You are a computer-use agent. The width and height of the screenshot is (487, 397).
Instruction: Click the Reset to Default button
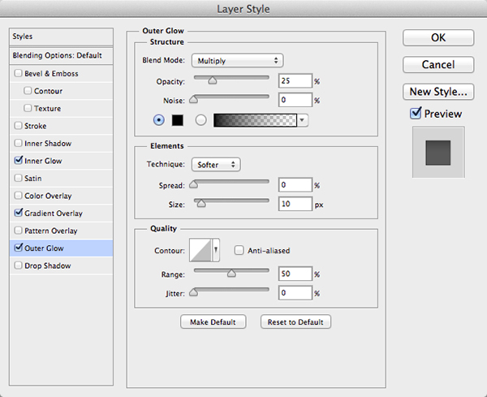(x=295, y=322)
